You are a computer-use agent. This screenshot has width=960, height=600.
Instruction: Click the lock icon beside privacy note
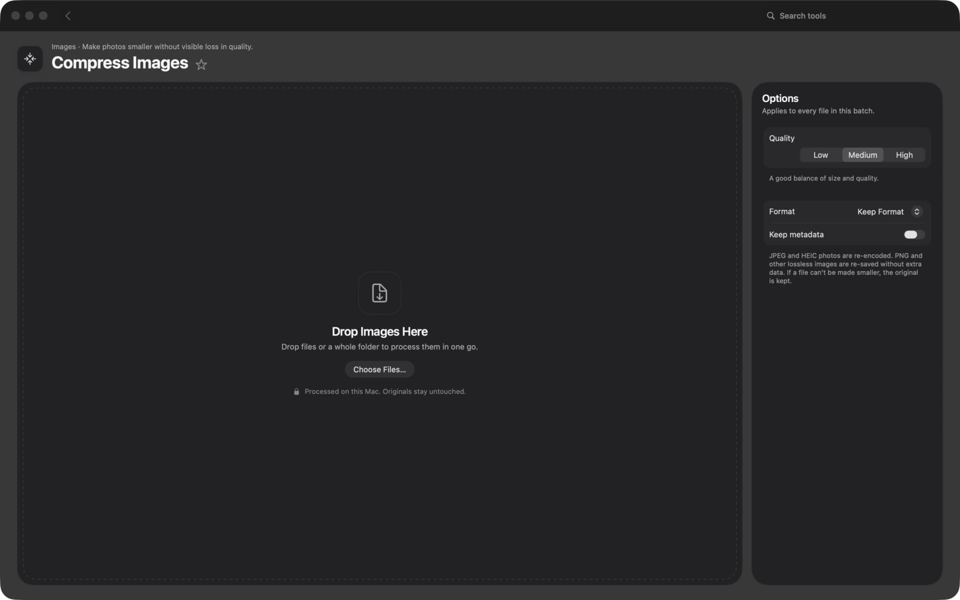point(296,392)
